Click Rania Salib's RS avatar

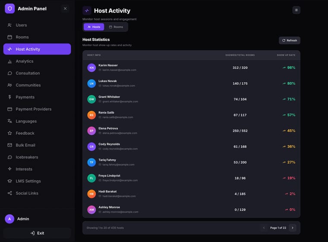click(91, 115)
